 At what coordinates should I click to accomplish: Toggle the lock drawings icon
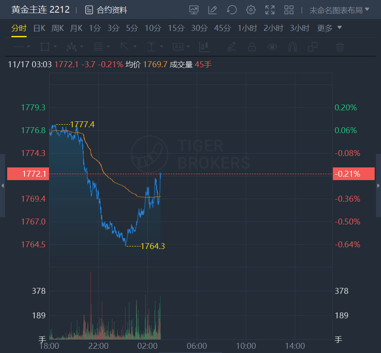pyautogui.click(x=252, y=47)
